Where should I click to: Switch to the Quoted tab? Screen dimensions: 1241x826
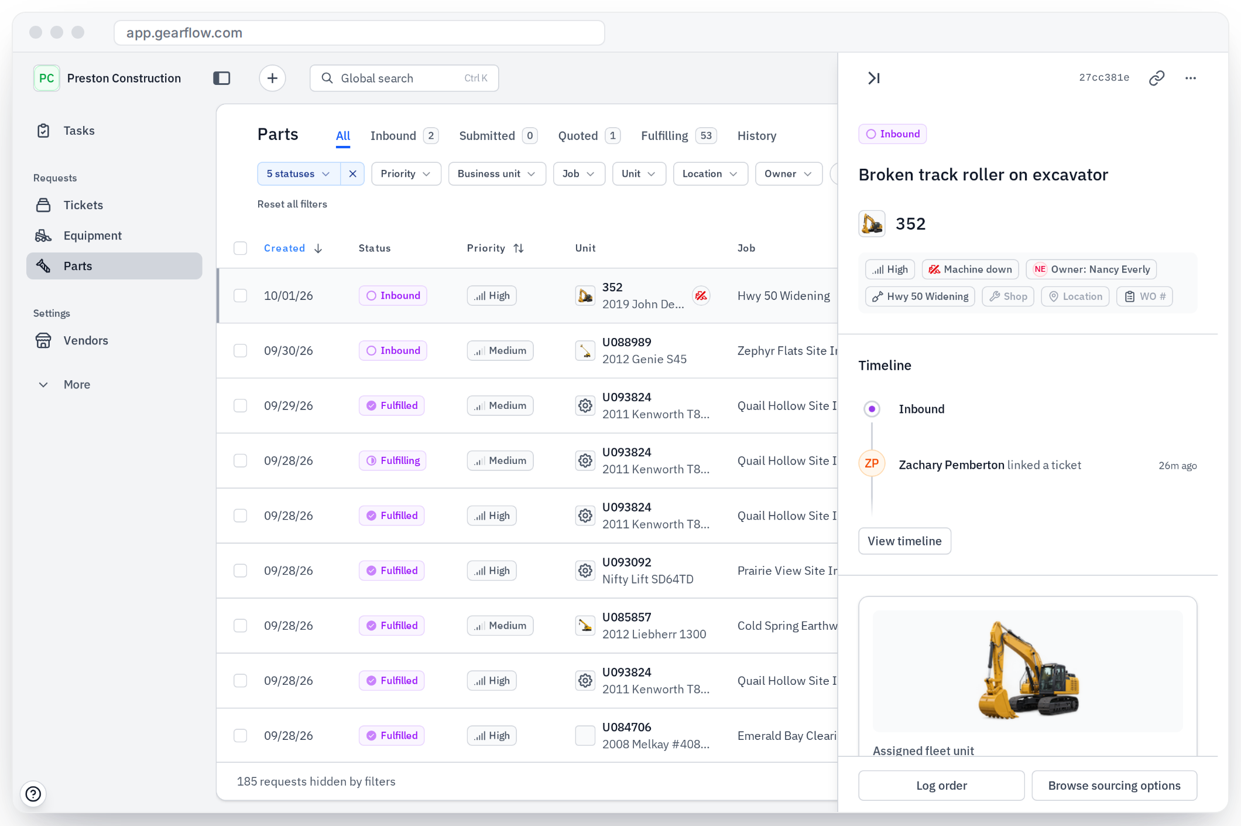pos(589,136)
